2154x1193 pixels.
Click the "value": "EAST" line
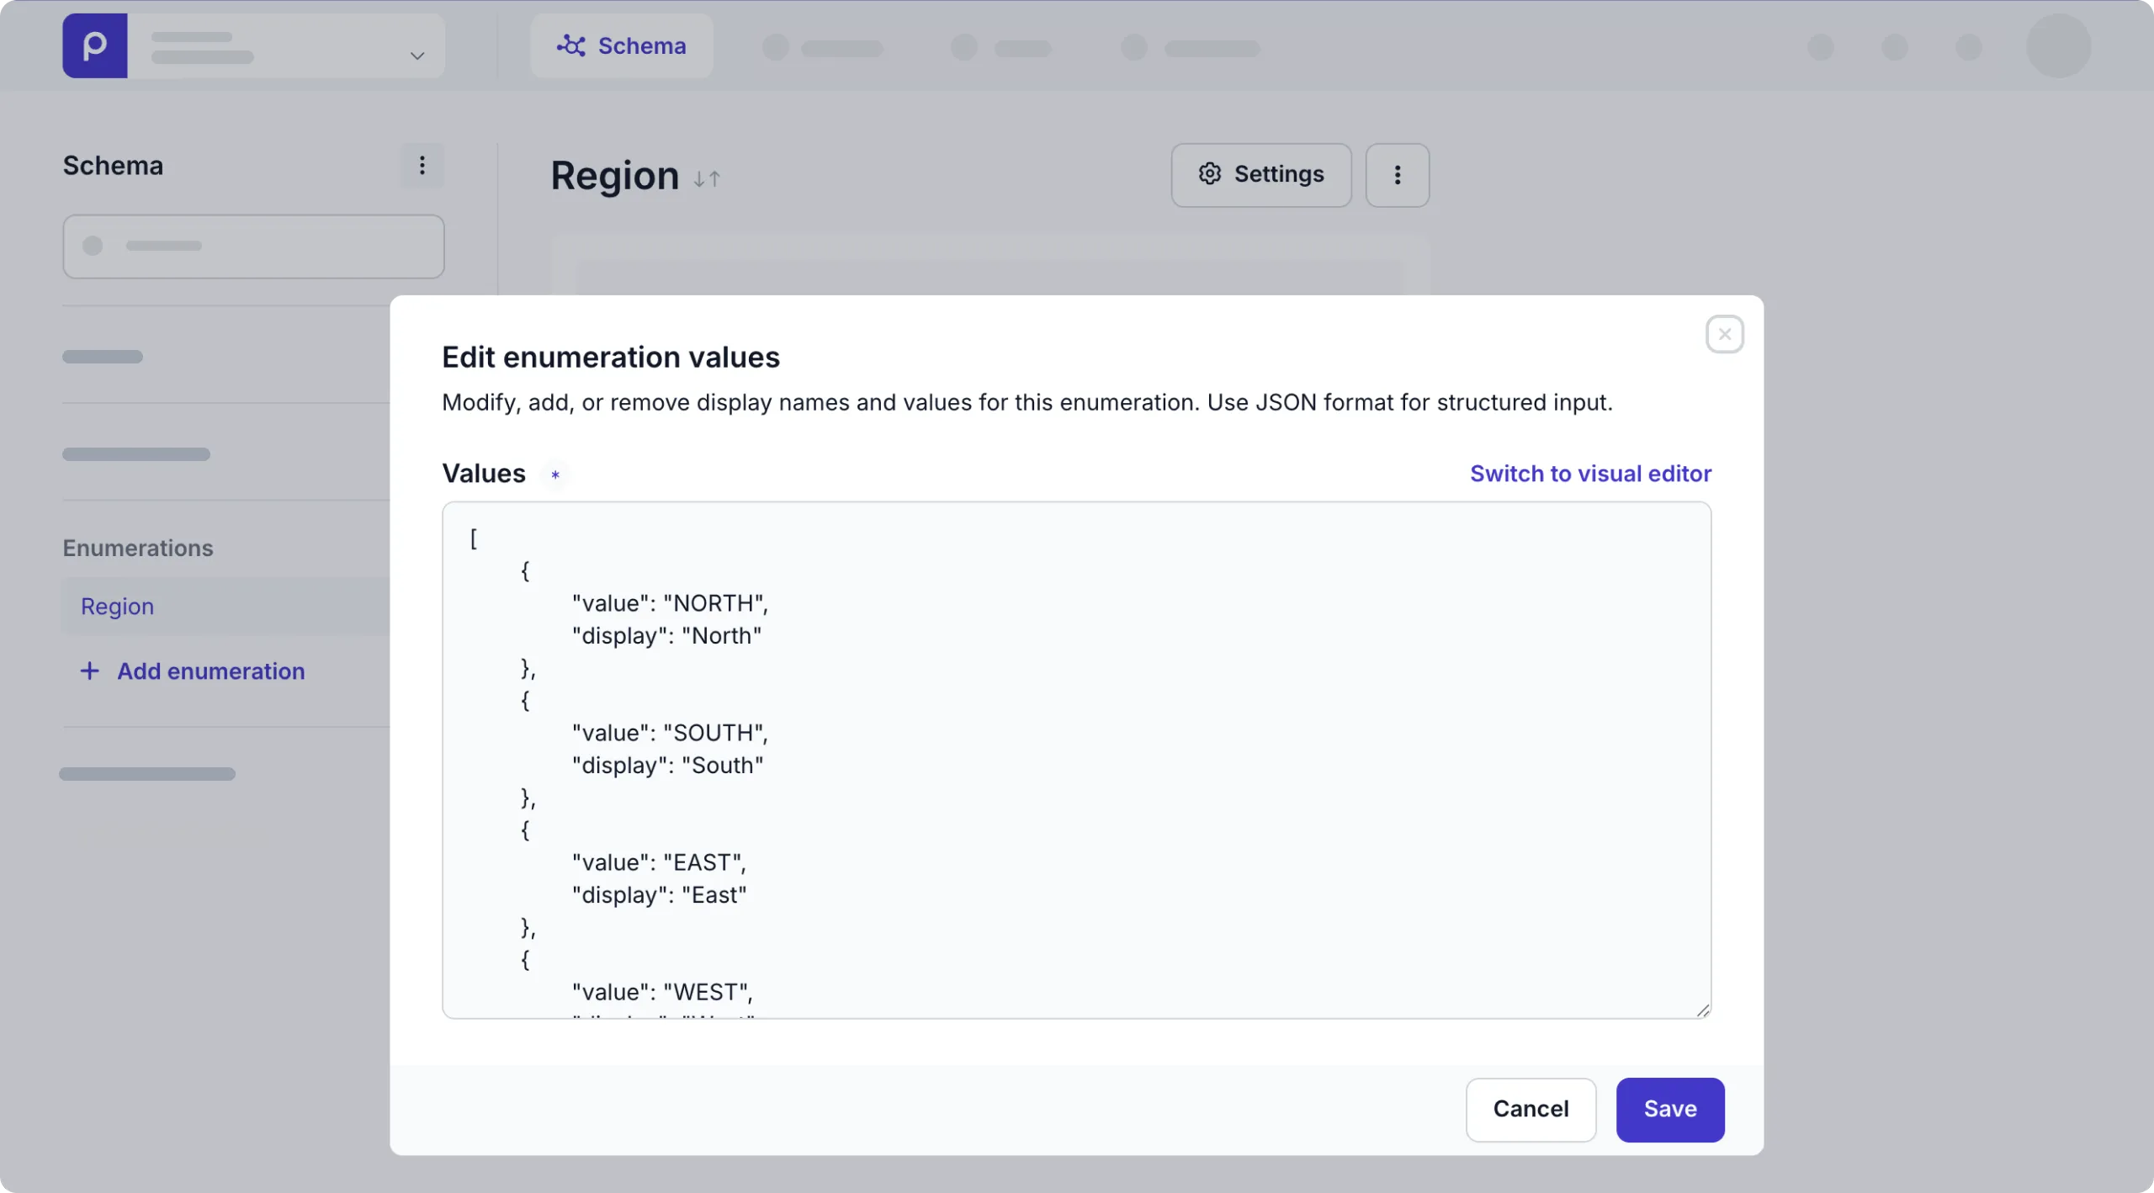pyautogui.click(x=659, y=862)
